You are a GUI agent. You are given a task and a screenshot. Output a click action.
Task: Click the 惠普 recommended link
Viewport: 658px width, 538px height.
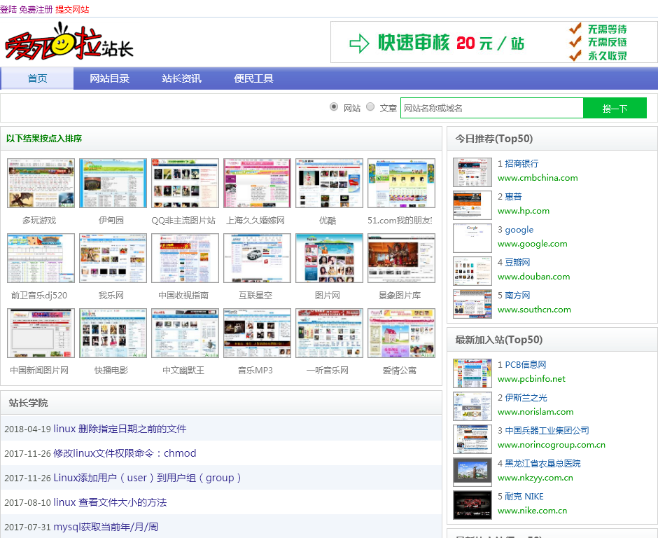tap(513, 196)
